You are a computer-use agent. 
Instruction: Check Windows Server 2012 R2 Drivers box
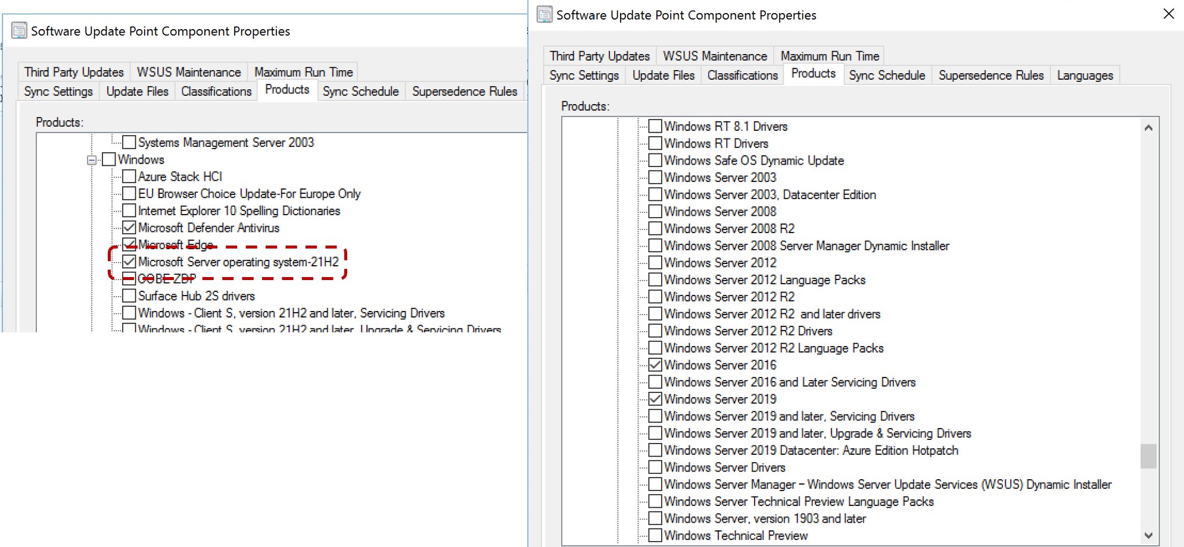[x=655, y=331]
